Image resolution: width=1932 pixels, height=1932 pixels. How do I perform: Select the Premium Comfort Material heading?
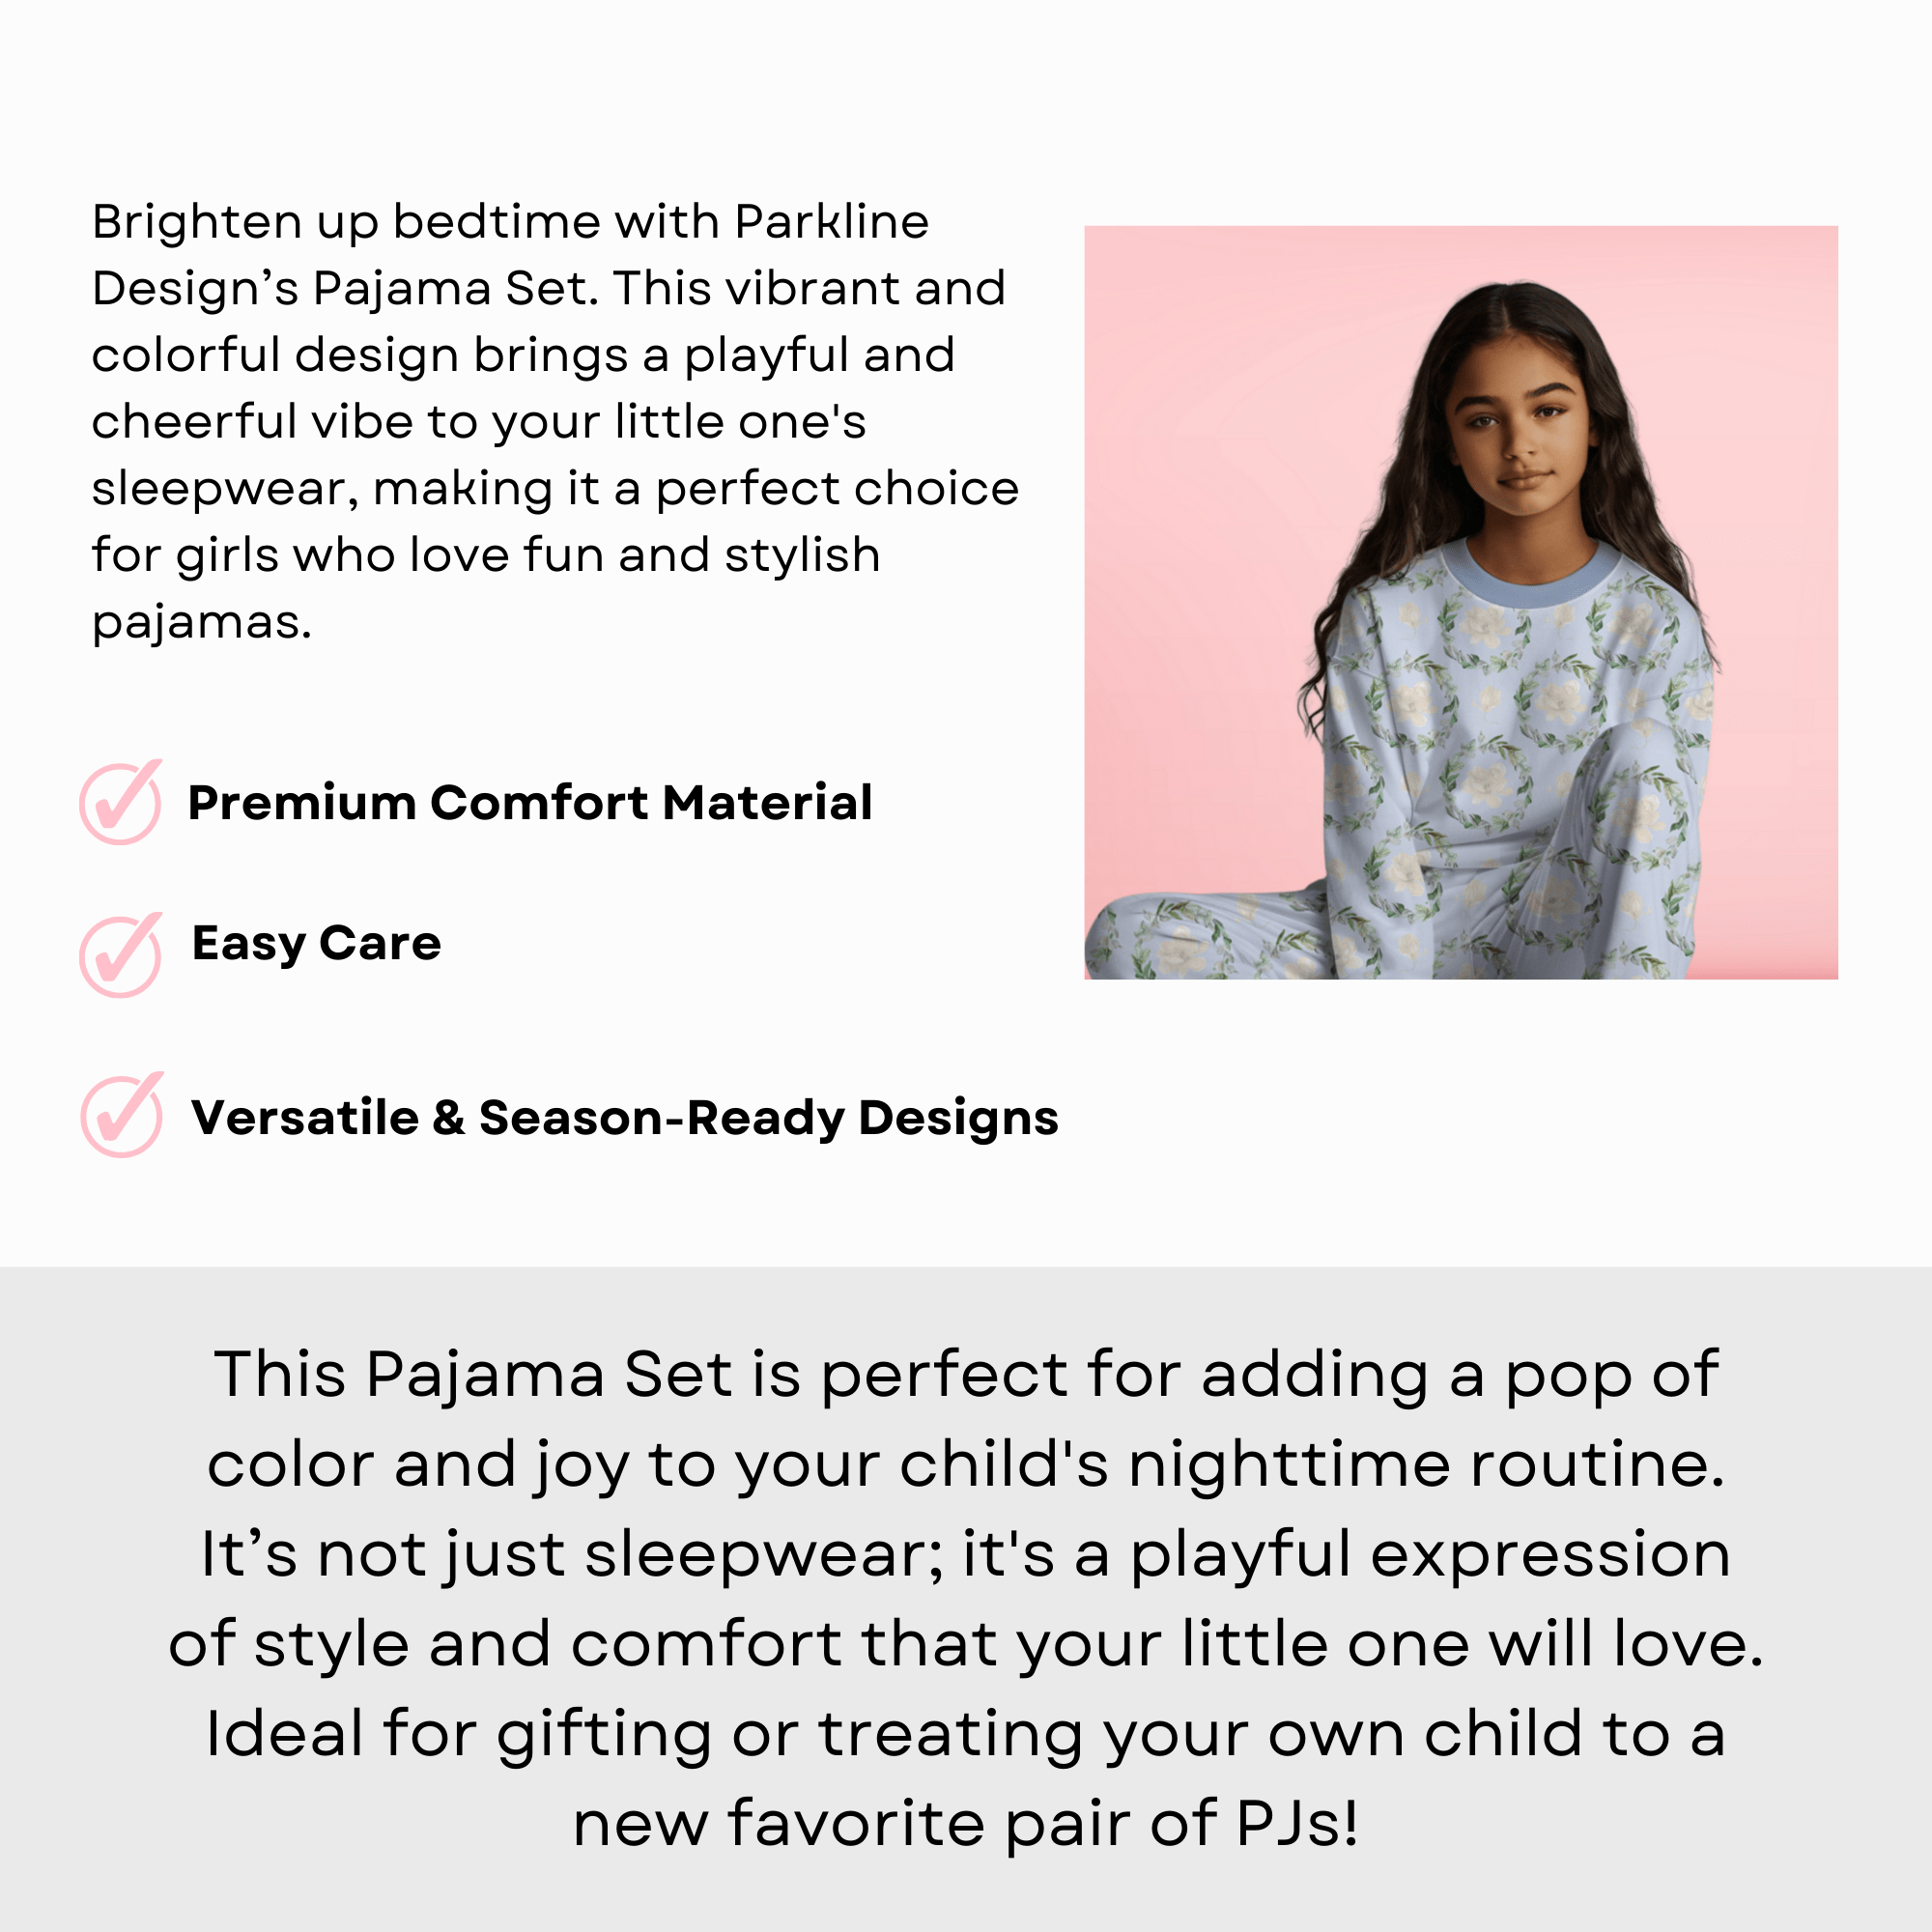point(530,803)
